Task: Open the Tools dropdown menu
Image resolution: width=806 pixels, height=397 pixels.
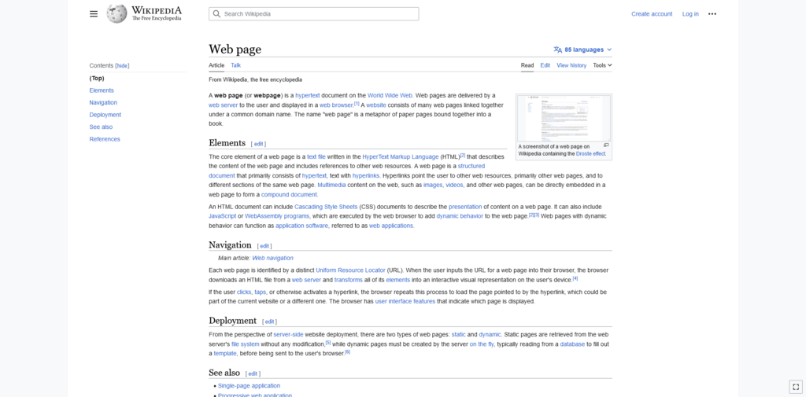Action: pos(602,65)
